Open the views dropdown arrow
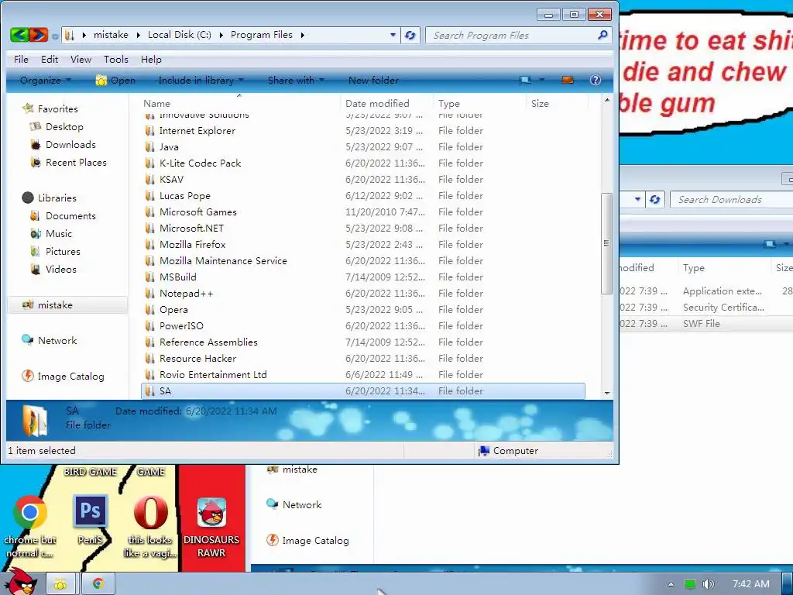Viewport: 793px width, 595px height. [x=541, y=80]
